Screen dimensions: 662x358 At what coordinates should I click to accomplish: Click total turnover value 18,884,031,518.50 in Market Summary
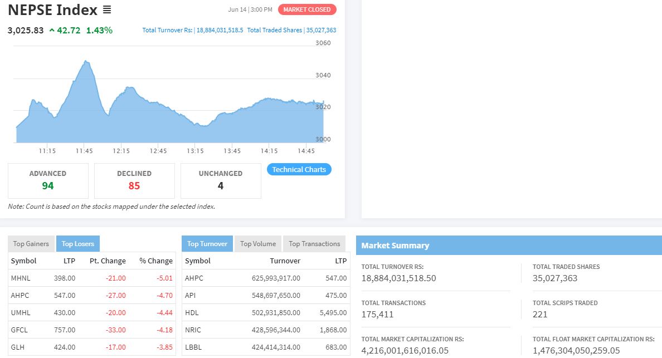398,278
